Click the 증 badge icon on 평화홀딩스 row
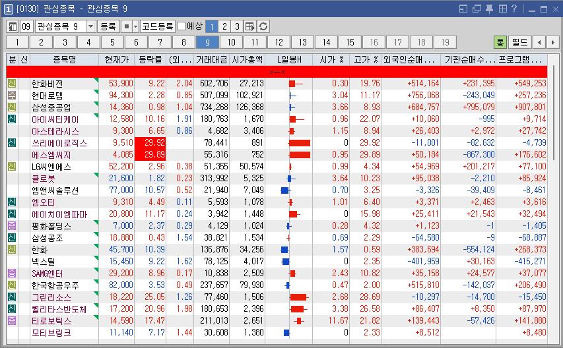 (12, 226)
